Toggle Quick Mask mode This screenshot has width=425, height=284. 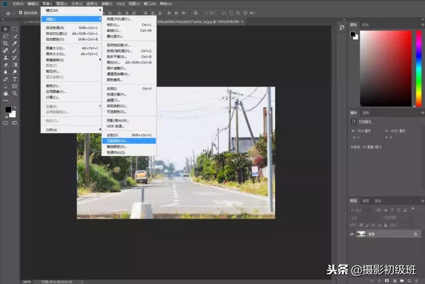pos(6,123)
